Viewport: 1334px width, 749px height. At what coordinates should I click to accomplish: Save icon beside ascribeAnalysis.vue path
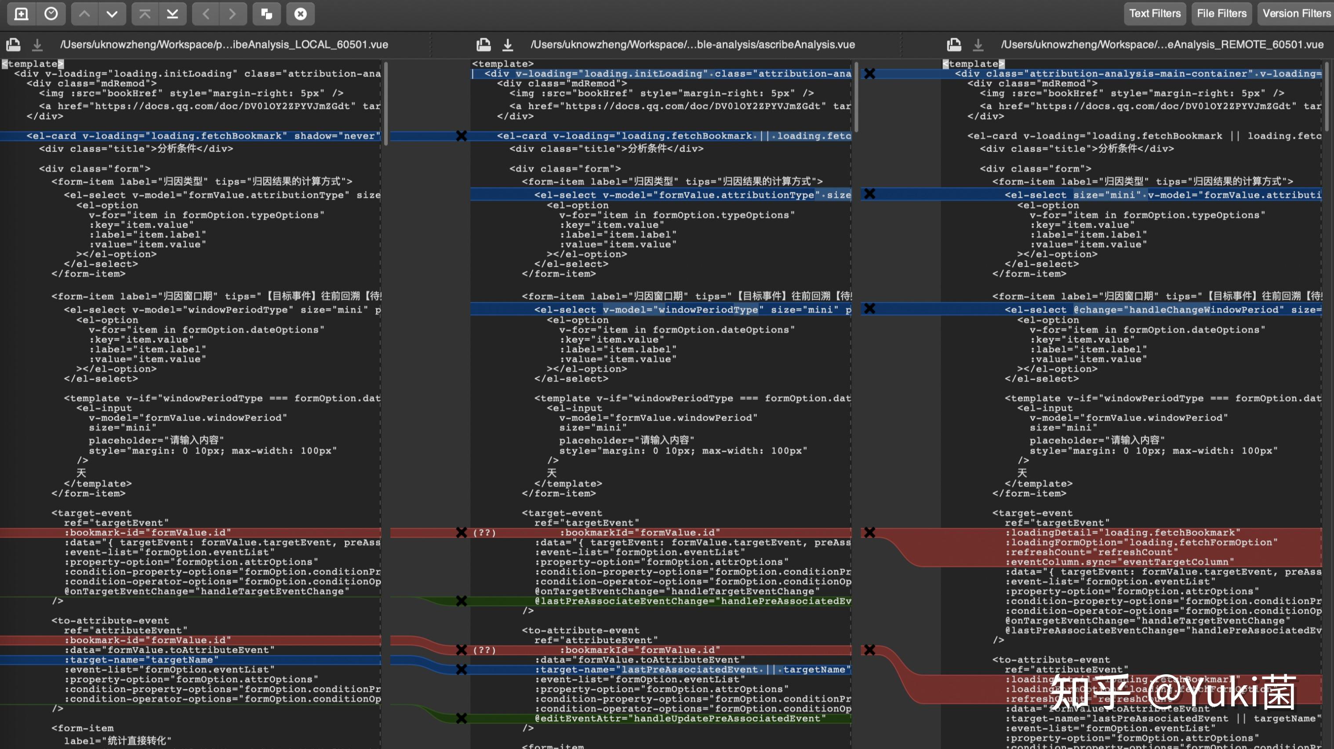click(x=508, y=45)
